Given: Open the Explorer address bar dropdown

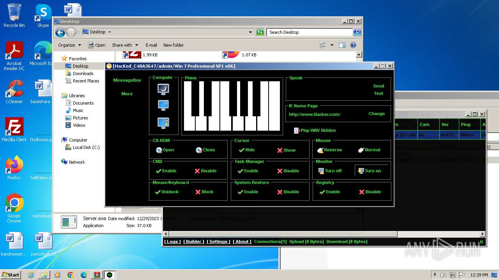Looking at the screenshot, I should pyautogui.click(x=250, y=32).
